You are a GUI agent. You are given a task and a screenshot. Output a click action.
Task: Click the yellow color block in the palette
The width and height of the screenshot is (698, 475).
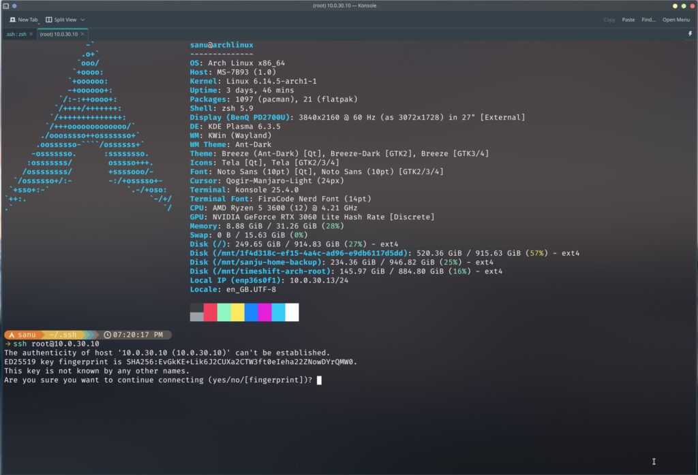click(238, 312)
